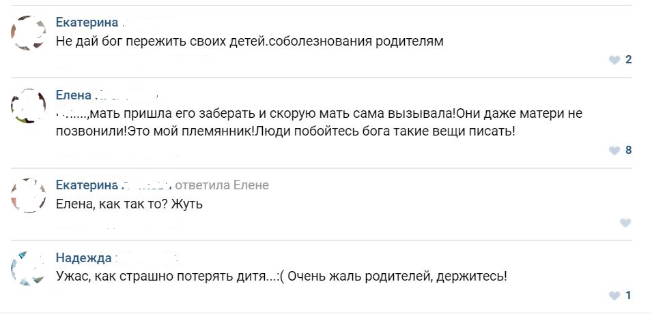
Task: Open the Екатерина name link above "Жуть" reply
Action: (86, 185)
